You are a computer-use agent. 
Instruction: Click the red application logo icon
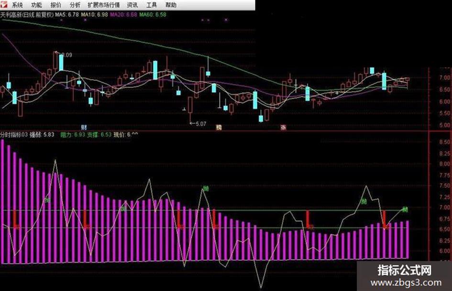4,5
